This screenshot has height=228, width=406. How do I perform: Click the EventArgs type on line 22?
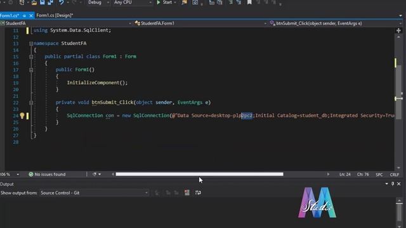tap(190, 103)
